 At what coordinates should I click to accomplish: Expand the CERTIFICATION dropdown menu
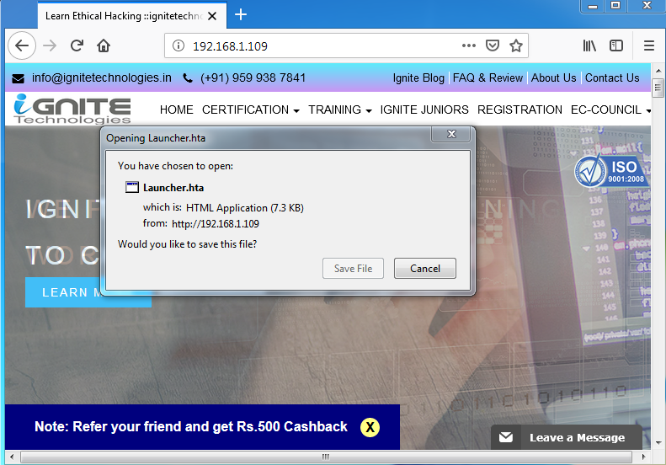(x=251, y=110)
